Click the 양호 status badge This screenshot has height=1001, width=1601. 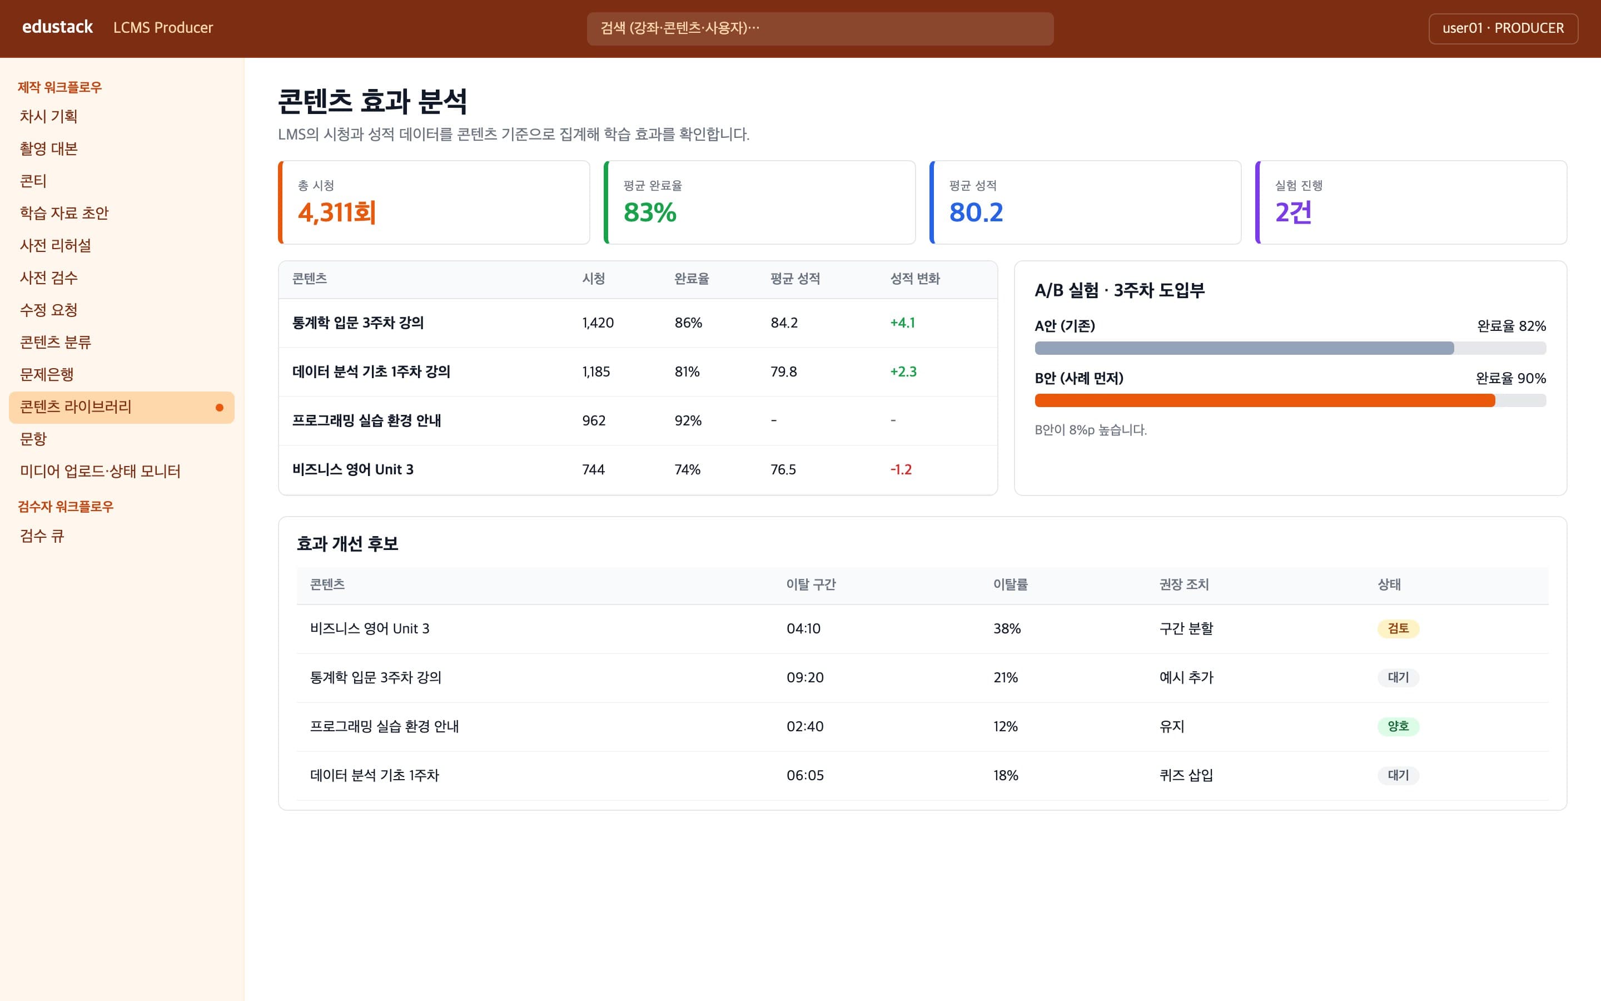pyautogui.click(x=1398, y=727)
